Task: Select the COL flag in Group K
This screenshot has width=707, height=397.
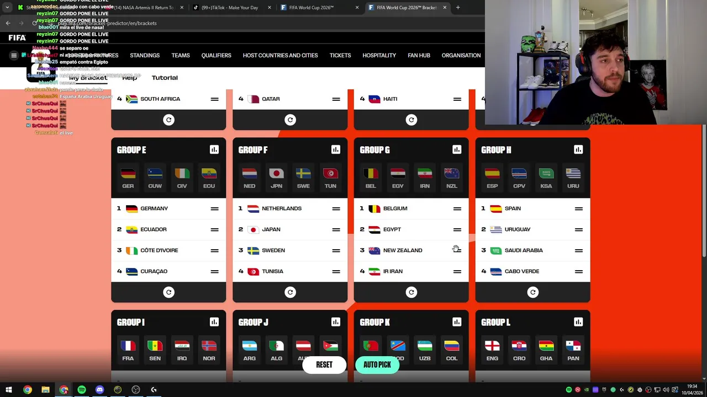Action: [452, 350]
